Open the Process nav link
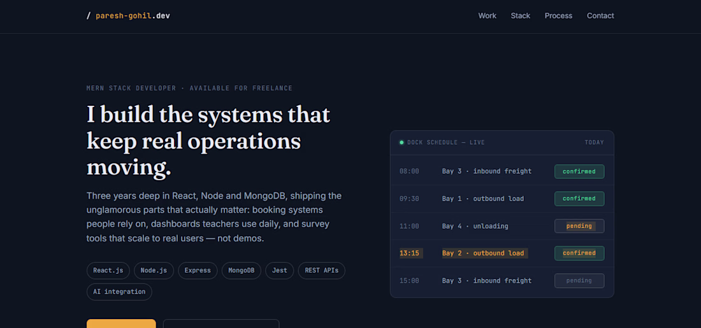Screen dimensions: 701x328 [558, 16]
